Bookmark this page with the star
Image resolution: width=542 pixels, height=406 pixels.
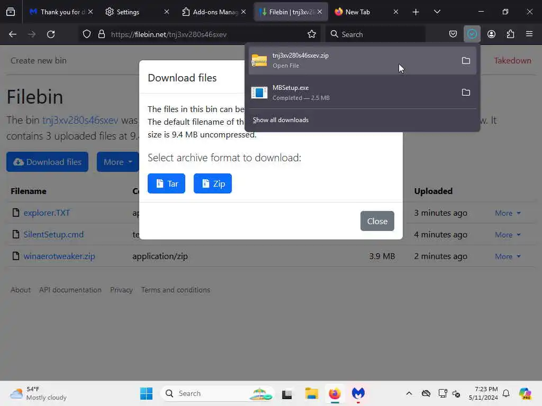tap(311, 34)
